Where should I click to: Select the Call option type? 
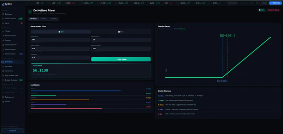(61, 32)
